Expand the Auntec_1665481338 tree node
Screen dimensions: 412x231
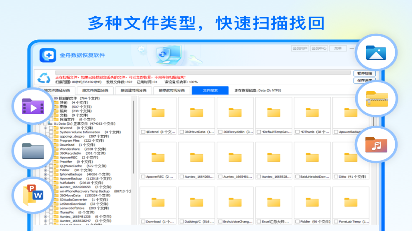pyautogui.click(x=46, y=217)
